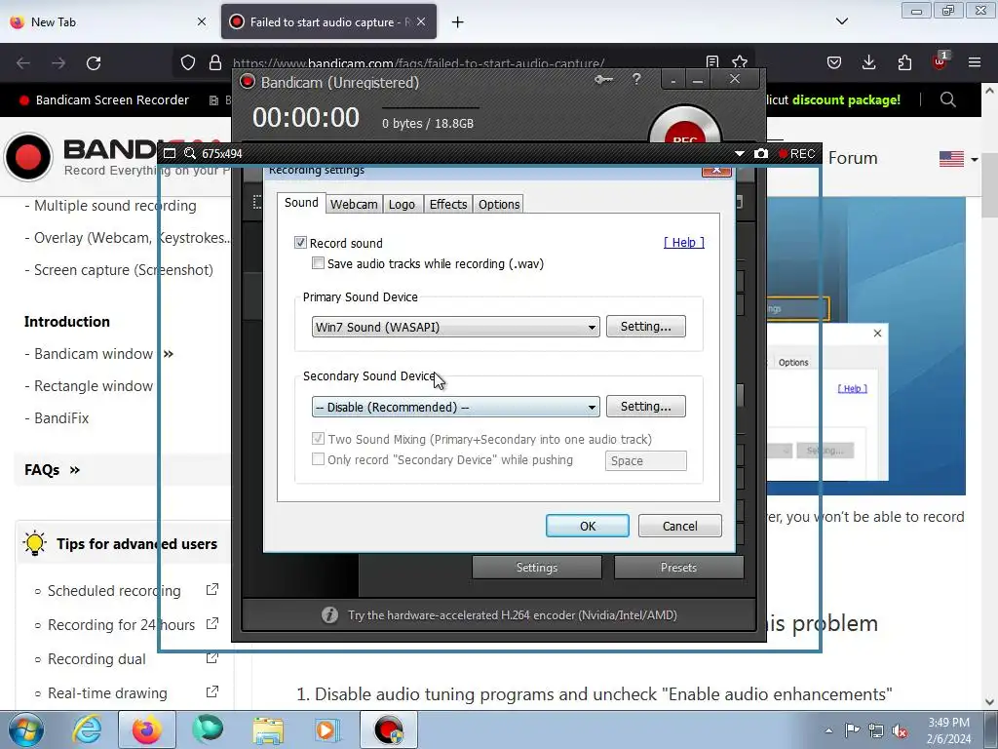Click Firefox icon in taskbar
The height and width of the screenshot is (749, 998).
[x=147, y=729]
